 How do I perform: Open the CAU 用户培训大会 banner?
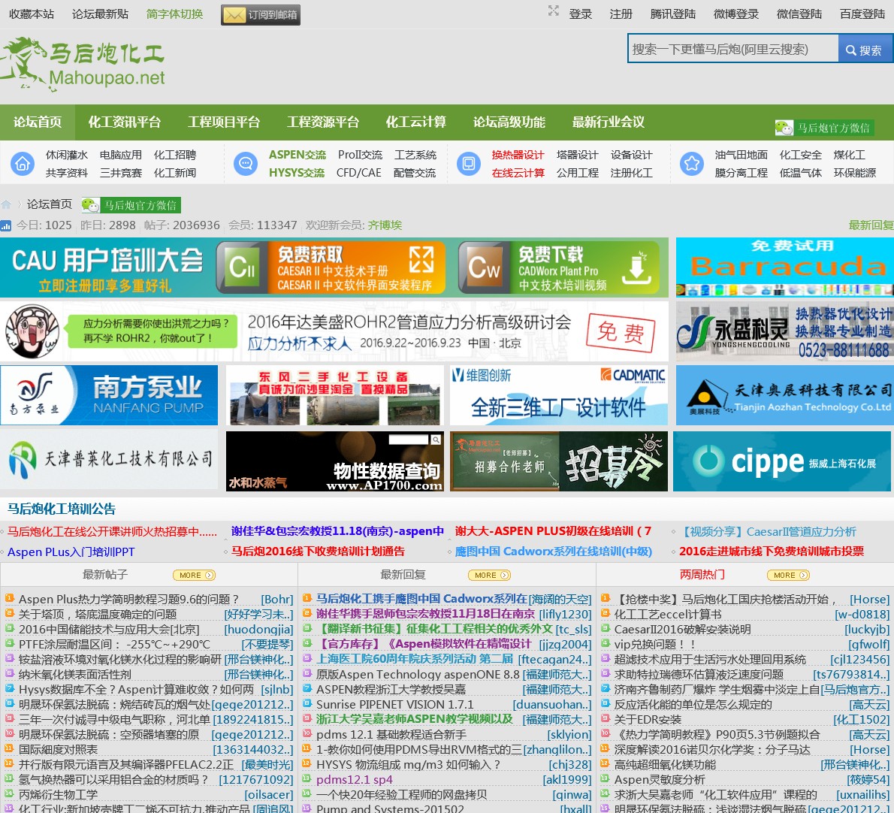[107, 267]
